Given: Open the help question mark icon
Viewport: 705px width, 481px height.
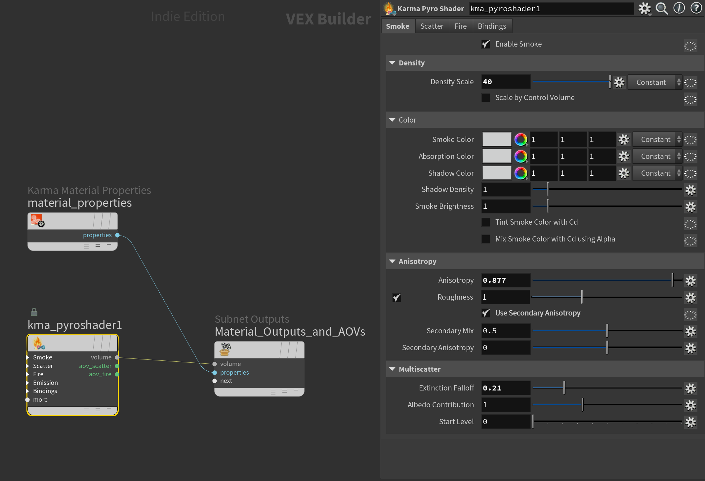Looking at the screenshot, I should (x=696, y=9).
